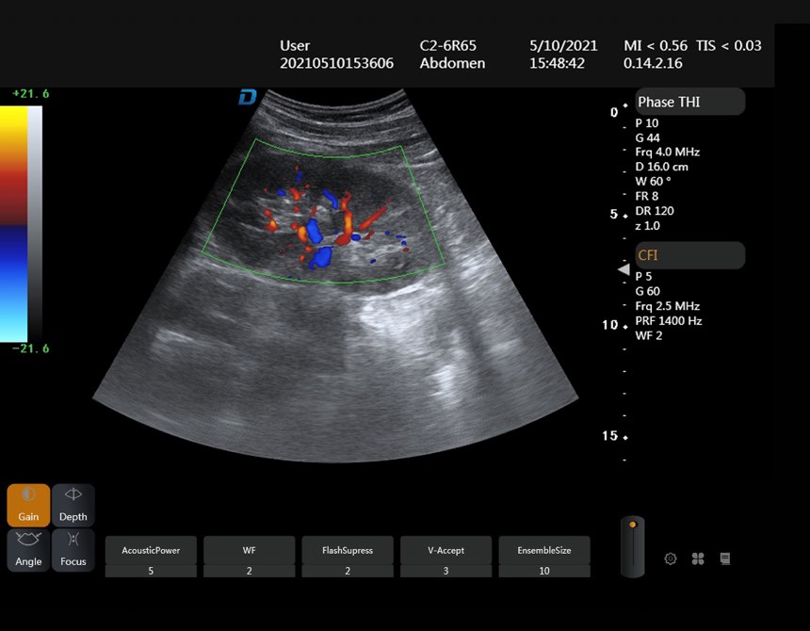Open the four-square apps grid icon

click(698, 558)
